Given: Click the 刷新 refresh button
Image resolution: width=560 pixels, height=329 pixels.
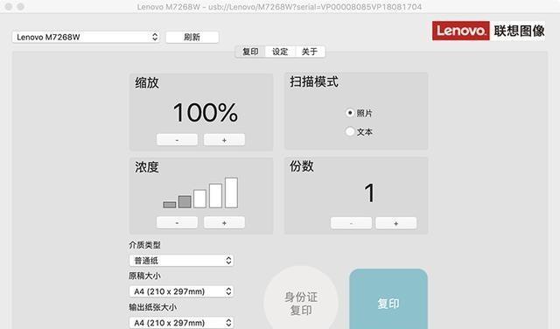Looking at the screenshot, I should point(192,37).
